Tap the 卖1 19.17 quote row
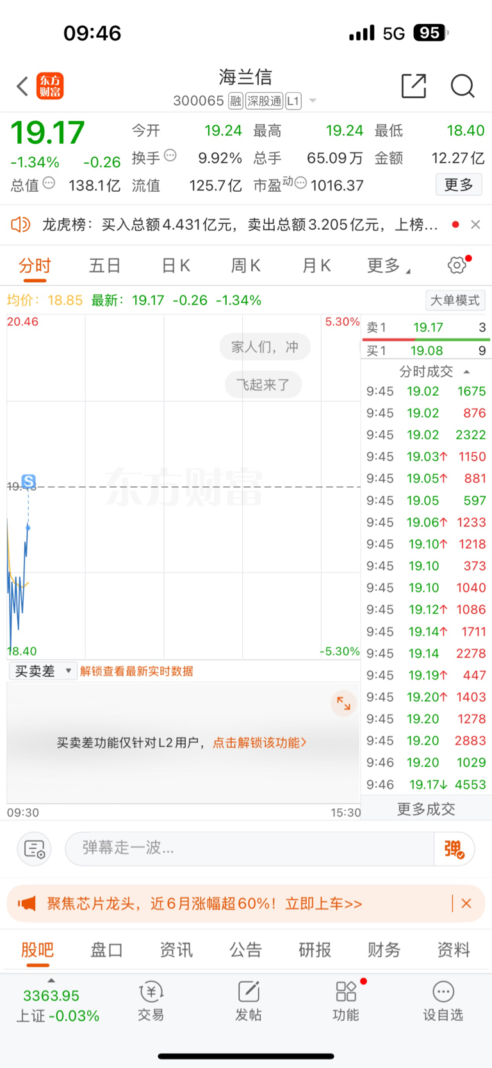The height and width of the screenshot is (1068, 492). click(x=426, y=328)
